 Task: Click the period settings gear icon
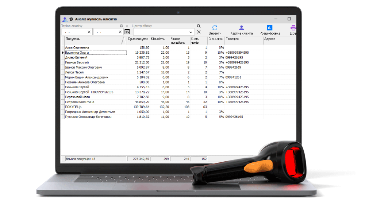tap(121, 26)
